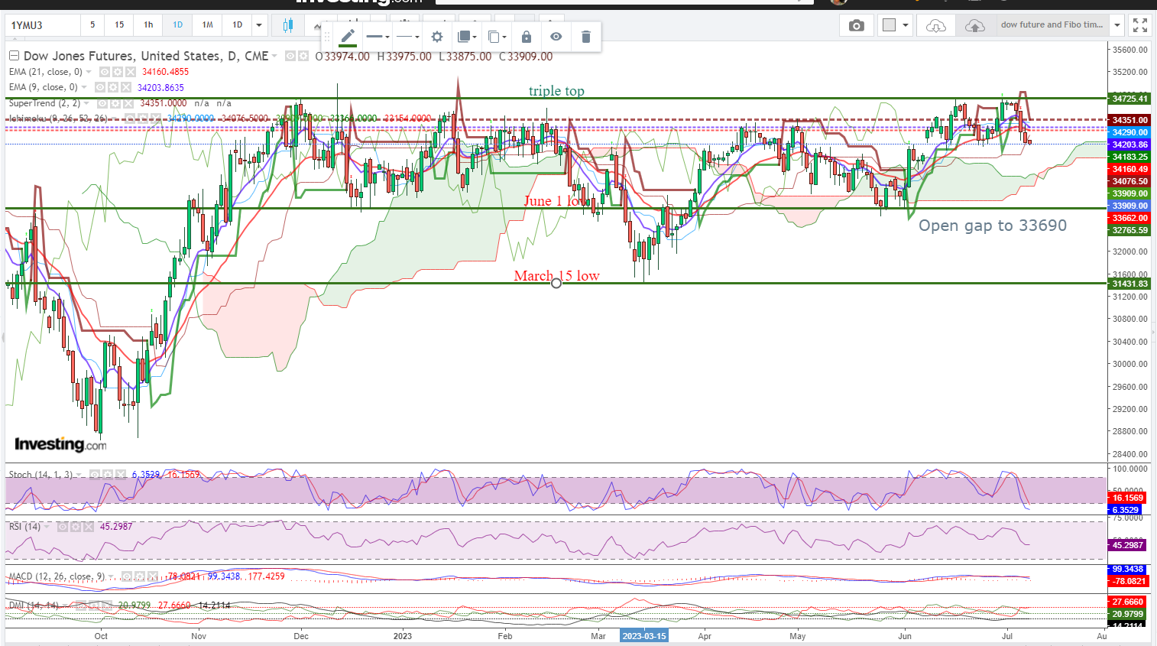Toggle visibility of selected drawing via eye icon
This screenshot has width=1157, height=646.
pos(556,37)
